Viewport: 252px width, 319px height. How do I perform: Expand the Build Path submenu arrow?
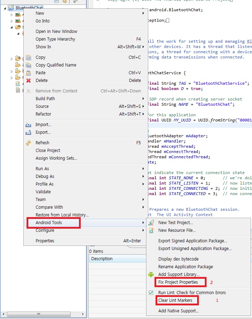click(x=143, y=99)
